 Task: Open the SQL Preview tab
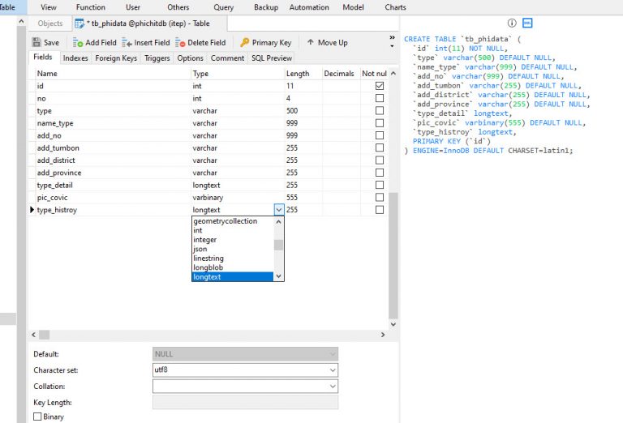pyautogui.click(x=272, y=58)
